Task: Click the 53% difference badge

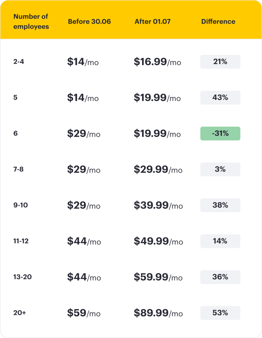Action: (x=220, y=313)
